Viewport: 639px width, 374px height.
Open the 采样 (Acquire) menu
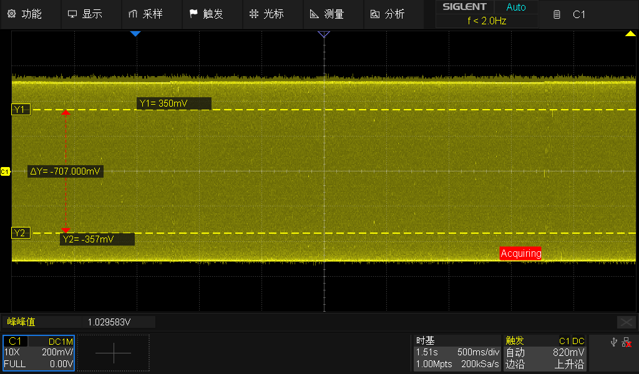(x=152, y=14)
